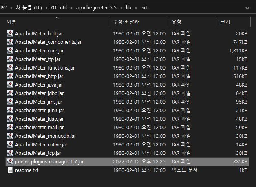This screenshot has height=187, width=256.
Task: Select file name ApacheJMeter_java.jar
Action: point(39,85)
